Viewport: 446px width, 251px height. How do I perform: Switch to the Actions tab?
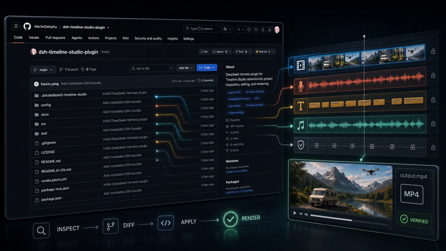[x=94, y=38]
